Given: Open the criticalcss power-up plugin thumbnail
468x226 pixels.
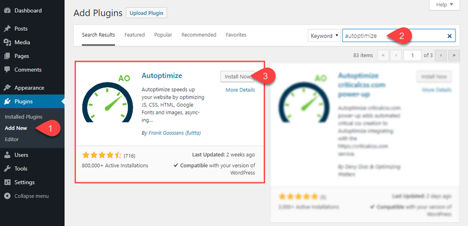Looking at the screenshot, I should (303, 99).
